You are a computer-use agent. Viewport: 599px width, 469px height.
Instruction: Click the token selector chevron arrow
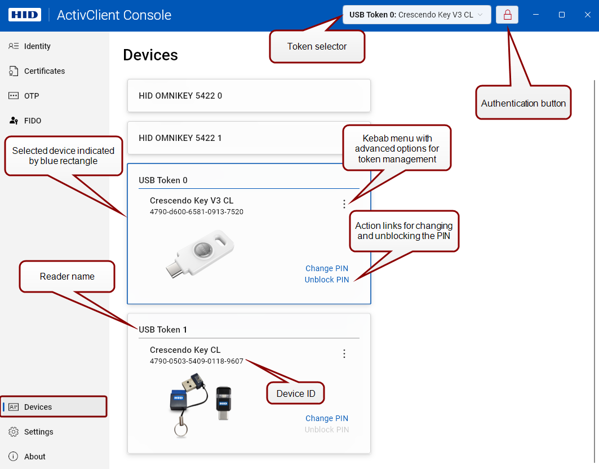pos(480,15)
